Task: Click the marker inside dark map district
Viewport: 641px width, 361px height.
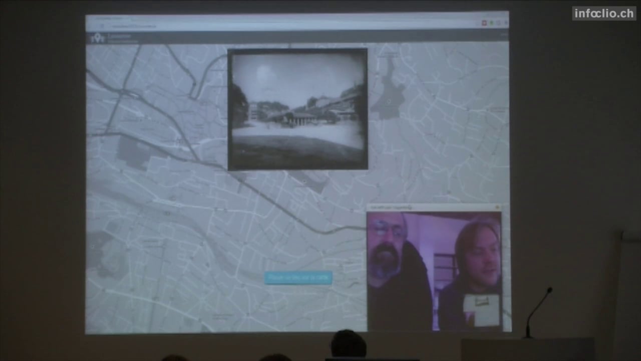Action: point(389,102)
